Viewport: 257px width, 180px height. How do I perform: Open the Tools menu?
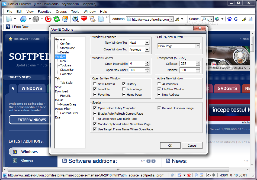pyautogui.click(x=75, y=12)
